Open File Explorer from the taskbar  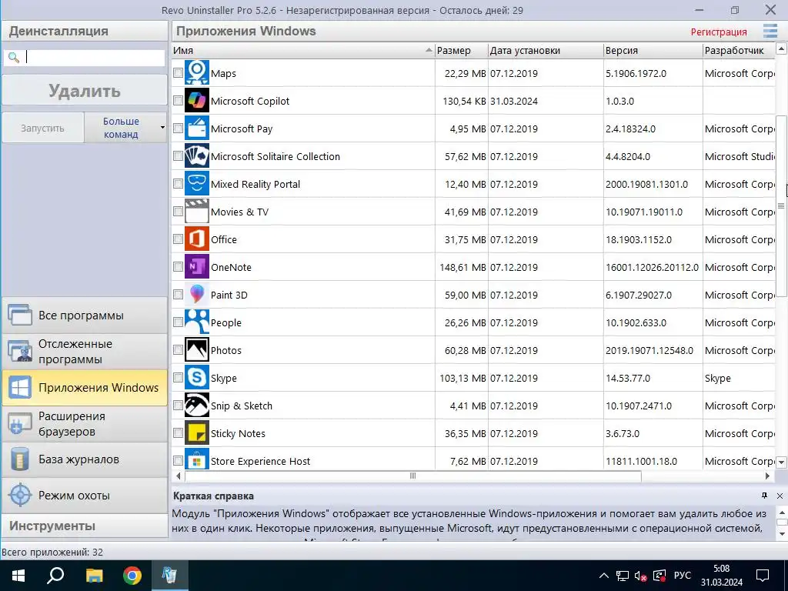click(94, 576)
